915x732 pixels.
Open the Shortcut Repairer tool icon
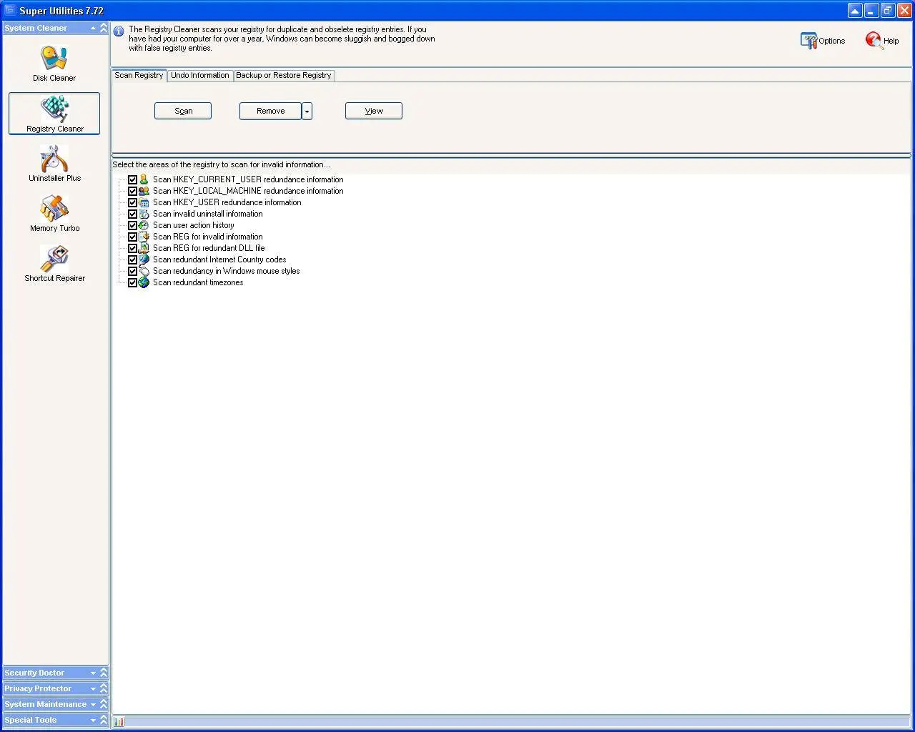[x=54, y=259]
